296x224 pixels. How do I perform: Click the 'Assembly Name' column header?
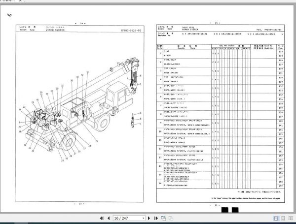187,47
